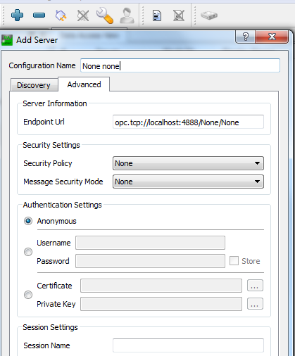The width and height of the screenshot is (295, 356).
Task: Open the Security Policy dropdown
Action: (188, 163)
